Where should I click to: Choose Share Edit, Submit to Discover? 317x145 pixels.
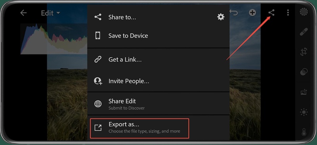[158, 104]
